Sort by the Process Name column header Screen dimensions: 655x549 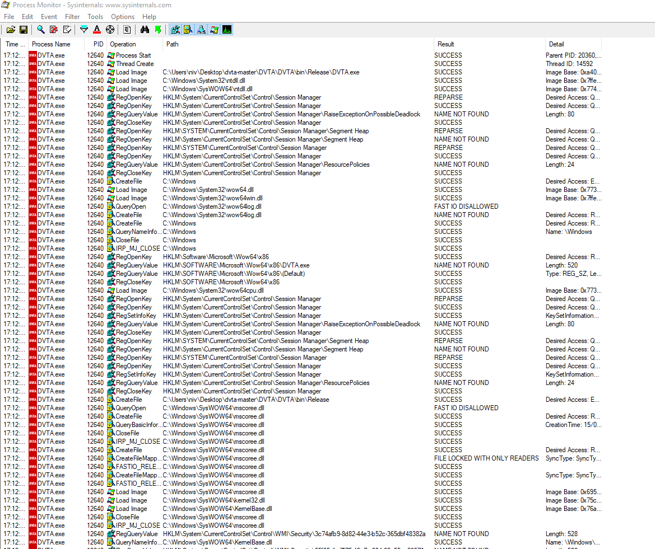pos(56,44)
